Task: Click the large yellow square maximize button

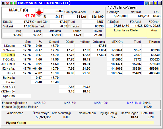Action: tap(155, 3)
